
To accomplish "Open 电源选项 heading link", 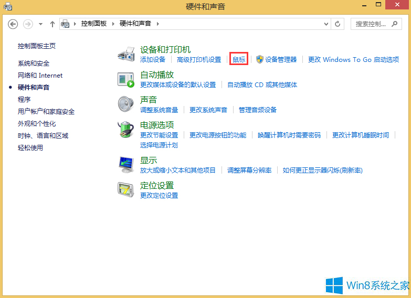I will click(157, 125).
